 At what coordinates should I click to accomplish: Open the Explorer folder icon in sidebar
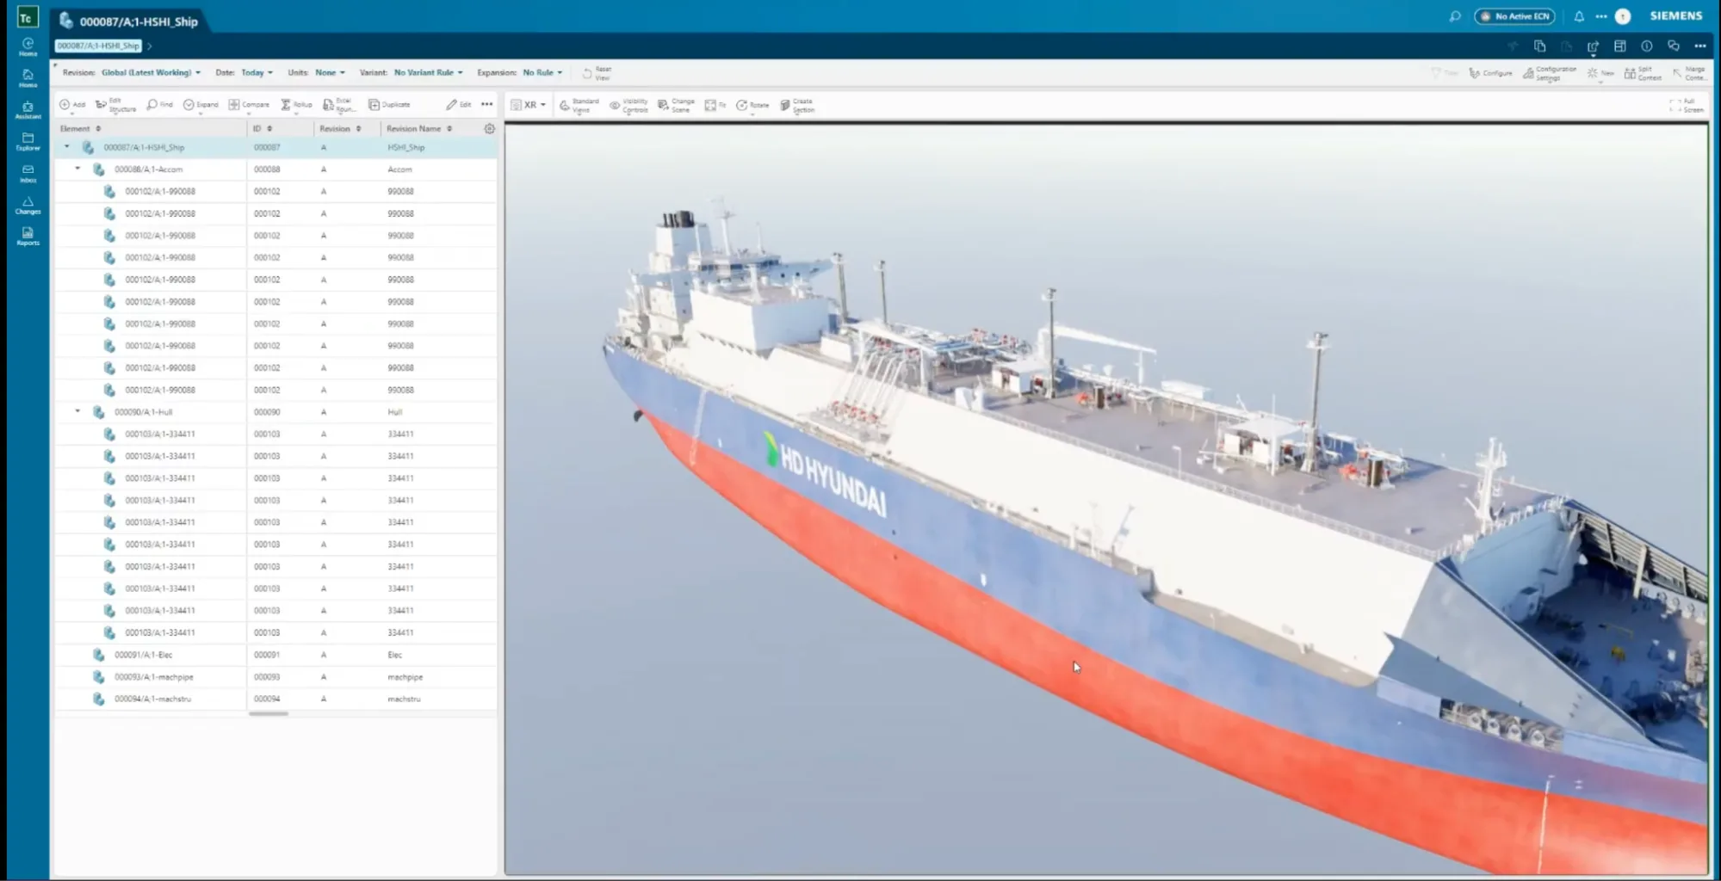[28, 141]
